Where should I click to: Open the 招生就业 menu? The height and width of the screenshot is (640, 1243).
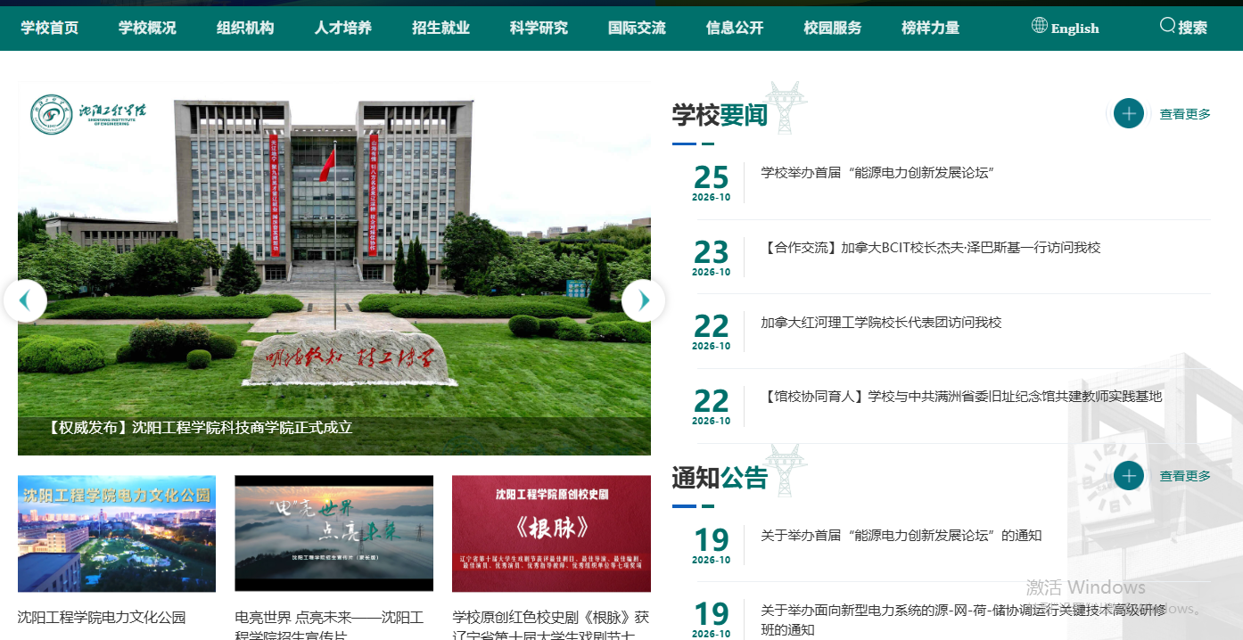[440, 28]
